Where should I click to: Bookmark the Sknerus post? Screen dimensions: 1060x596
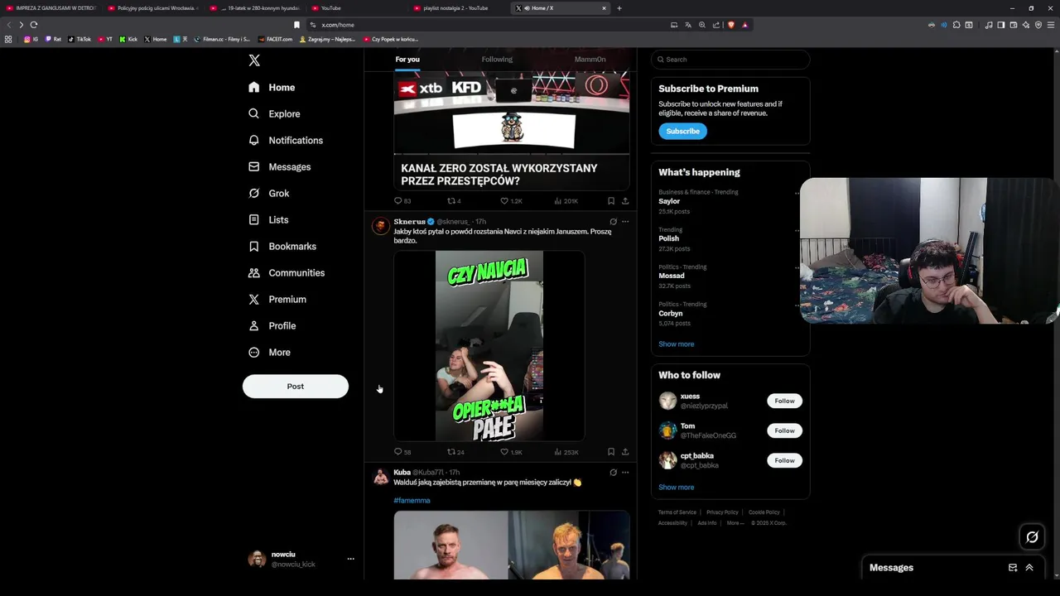pos(611,452)
